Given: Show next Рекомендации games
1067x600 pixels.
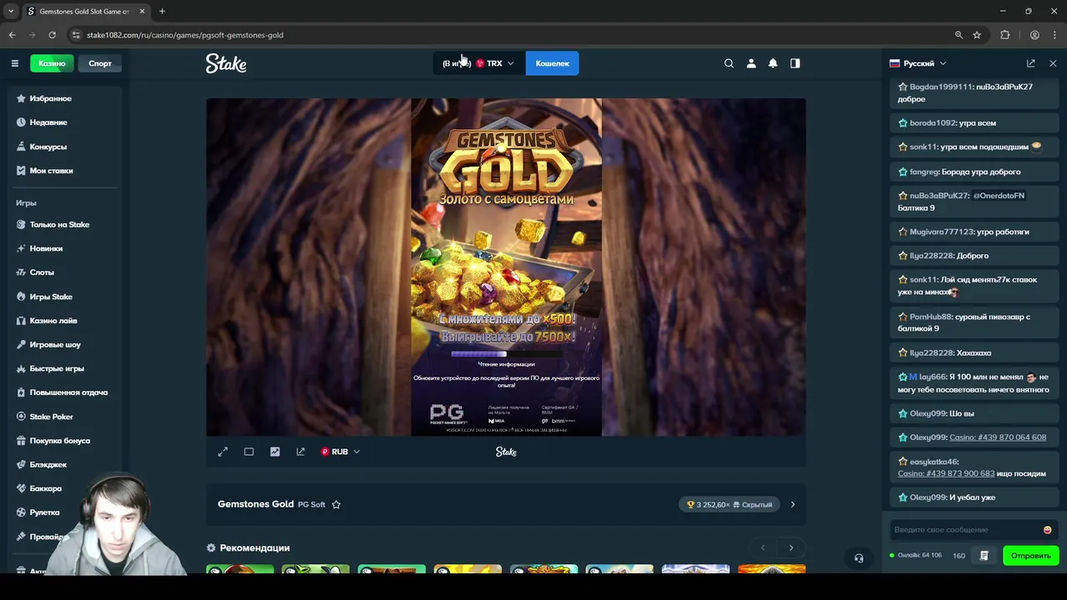Looking at the screenshot, I should (791, 547).
